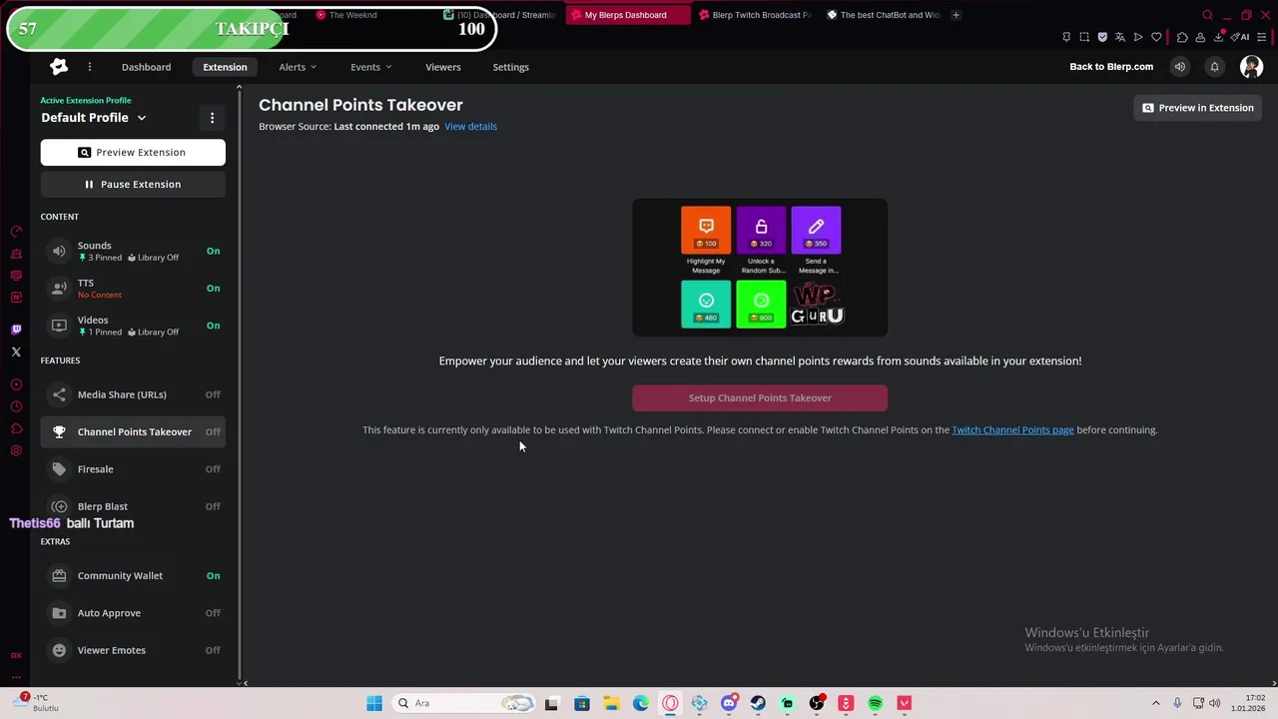1278x719 pixels.
Task: Toggle TTS On status
Action: coord(213,288)
